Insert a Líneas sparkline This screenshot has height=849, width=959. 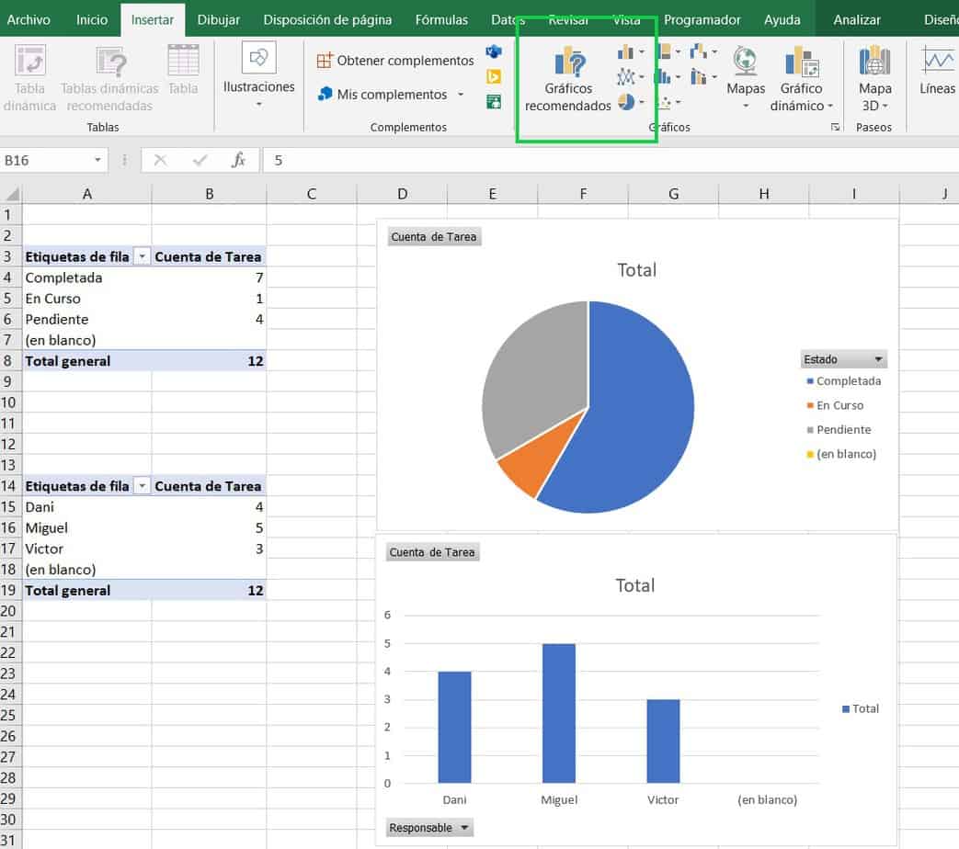(937, 70)
